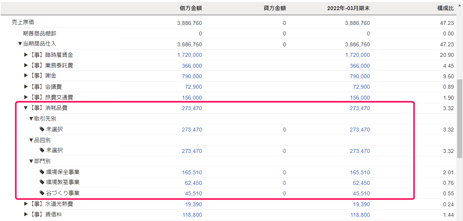The width and height of the screenshot is (463, 221).
Task: Open the 1,720,000 debit amount link
Action: (x=190, y=55)
